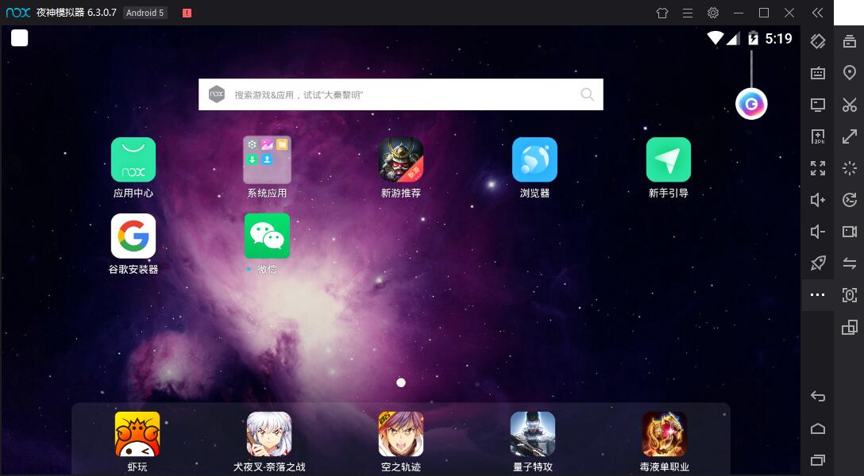Click the diagonal resize arrow icon
This screenshot has height=476, width=864.
(x=850, y=136)
